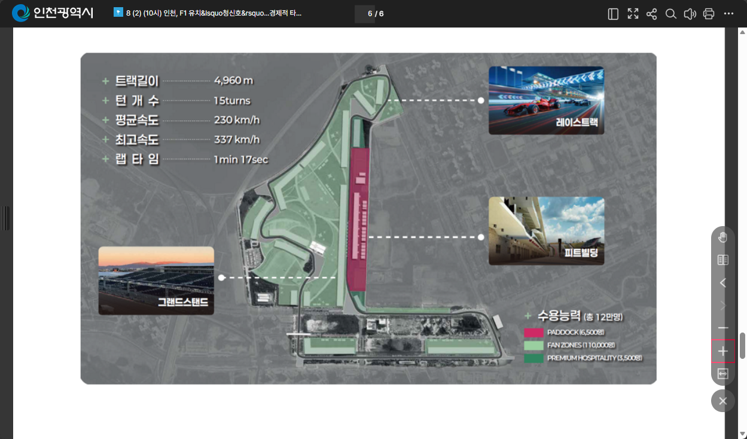This screenshot has height=439, width=747.
Task: Click the 1min 17sec lap time
Action: point(241,159)
